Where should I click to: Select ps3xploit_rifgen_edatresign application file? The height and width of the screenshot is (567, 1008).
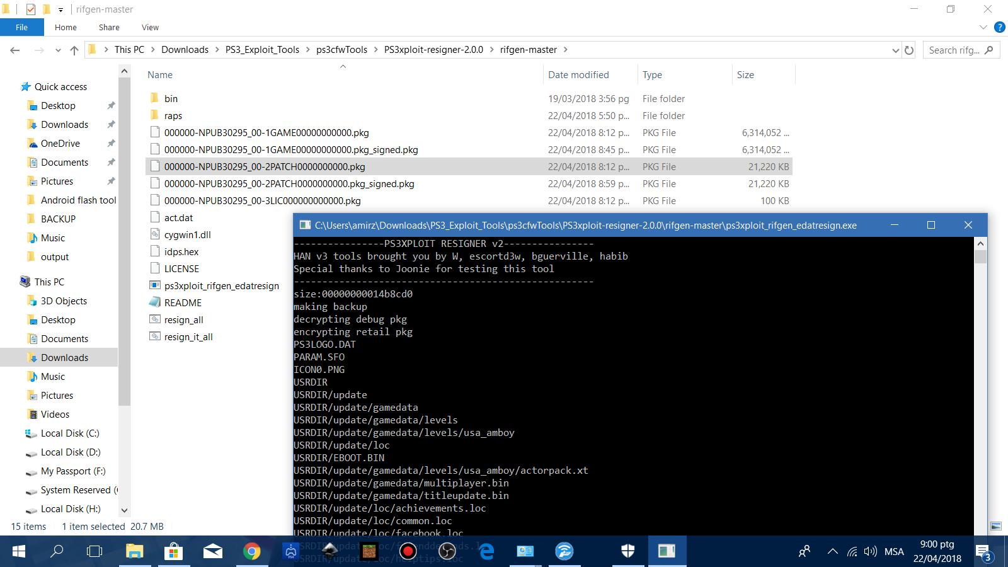tap(221, 286)
